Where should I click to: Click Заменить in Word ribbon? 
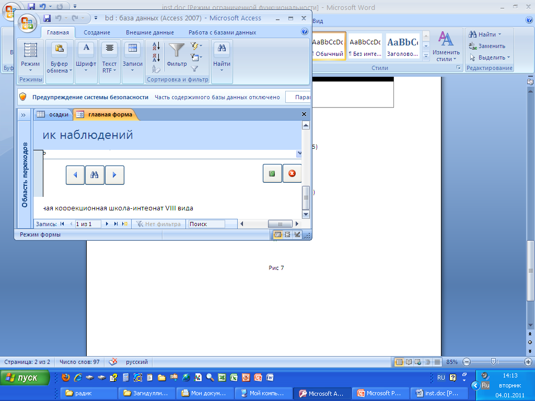(x=487, y=46)
